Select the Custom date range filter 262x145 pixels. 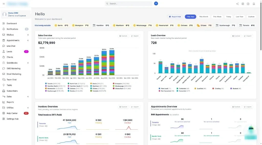point(251,17)
